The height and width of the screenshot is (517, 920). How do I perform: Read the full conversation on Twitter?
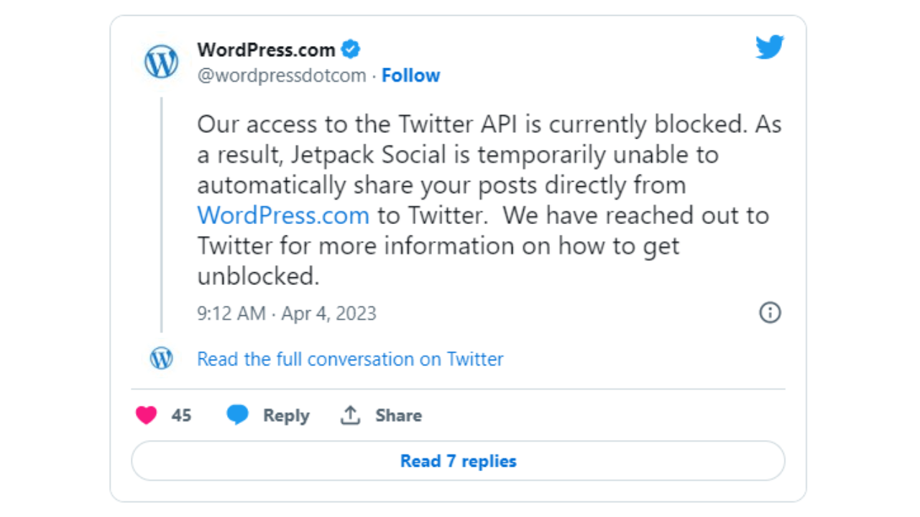pos(350,359)
